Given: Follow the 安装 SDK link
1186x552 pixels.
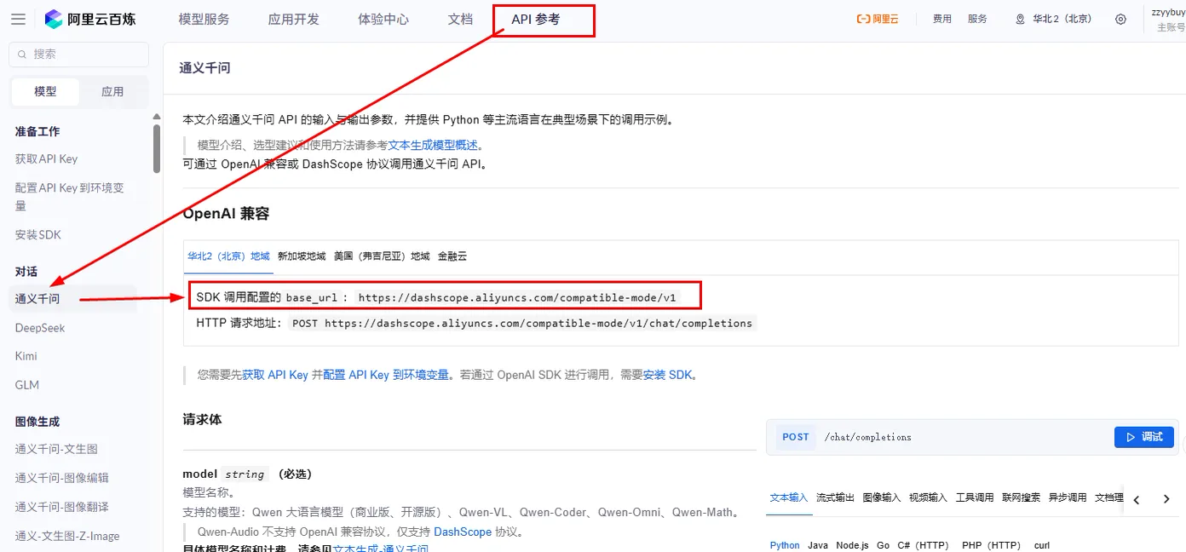Looking at the screenshot, I should (667, 374).
